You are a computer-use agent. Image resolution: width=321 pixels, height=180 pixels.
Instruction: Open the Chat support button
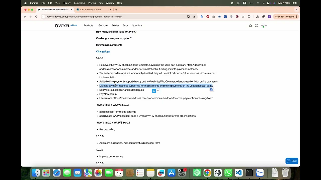pyautogui.click(x=292, y=161)
